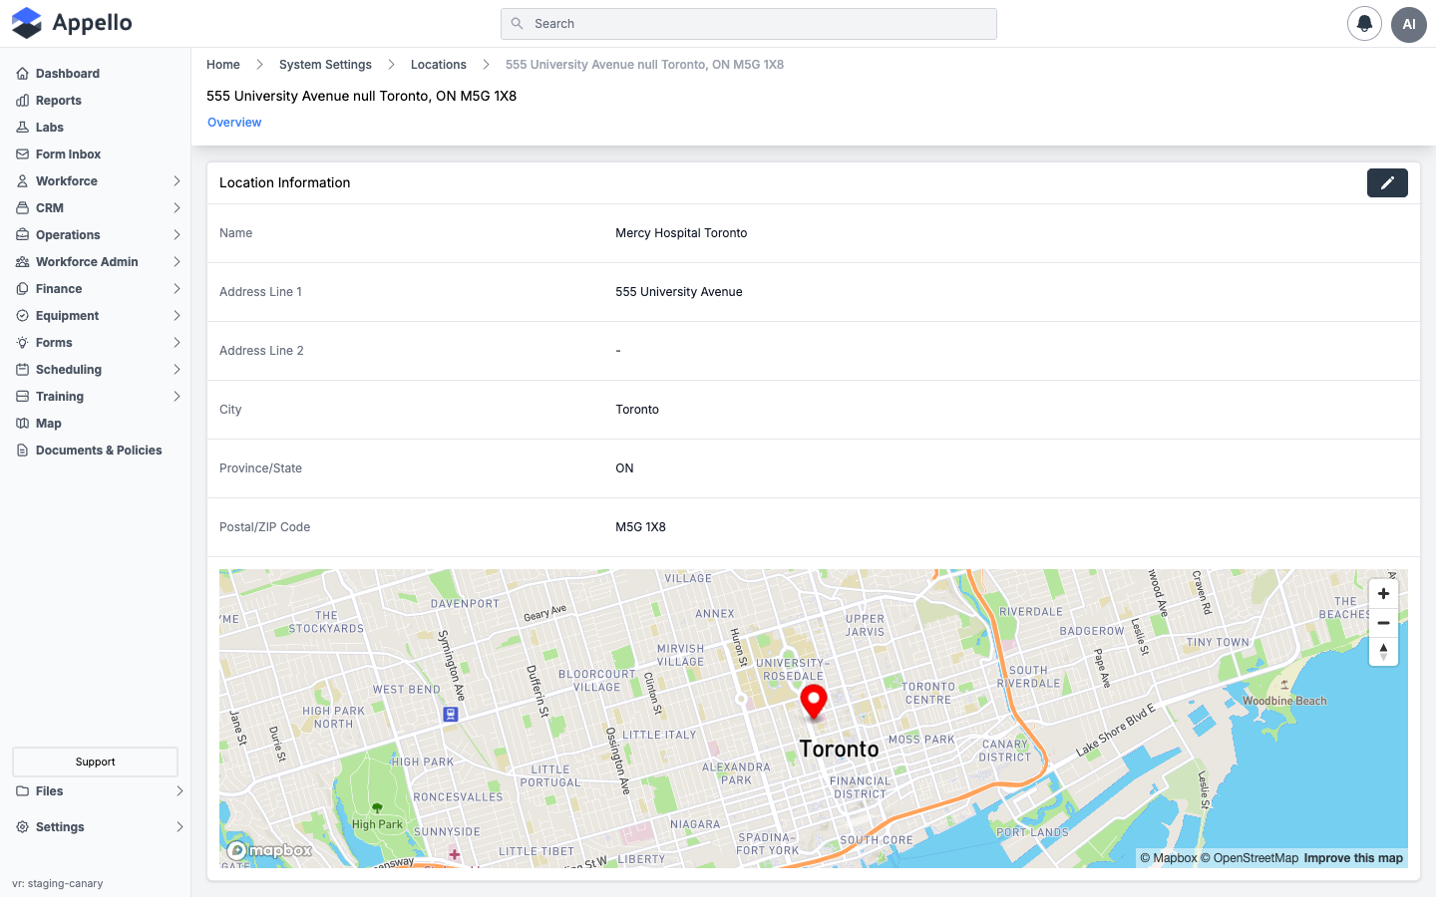Image resolution: width=1436 pixels, height=915 pixels.
Task: Expand the Forms menu chevron
Action: 177,343
